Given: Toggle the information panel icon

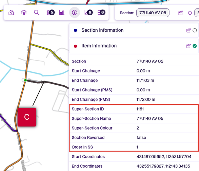Looking at the screenshot, I should pyautogui.click(x=75, y=13).
